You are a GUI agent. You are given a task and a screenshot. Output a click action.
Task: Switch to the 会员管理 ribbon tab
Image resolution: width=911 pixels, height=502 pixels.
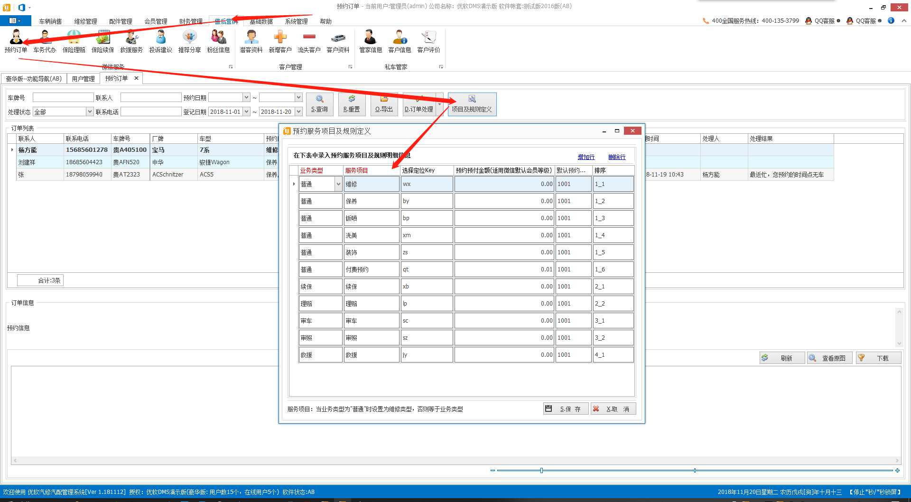click(156, 21)
